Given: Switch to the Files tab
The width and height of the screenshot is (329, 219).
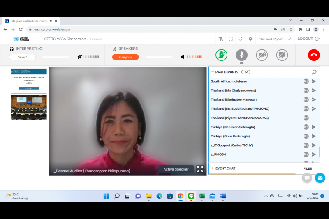Looking at the screenshot, I should (x=307, y=168).
